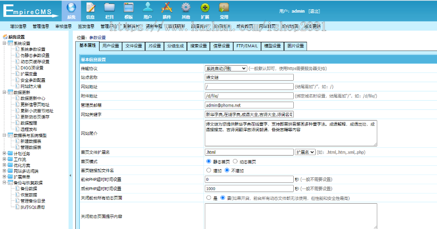Open the 模板 template icon
Image resolution: width=437 pixels, height=229 pixels.
pyautogui.click(x=129, y=10)
